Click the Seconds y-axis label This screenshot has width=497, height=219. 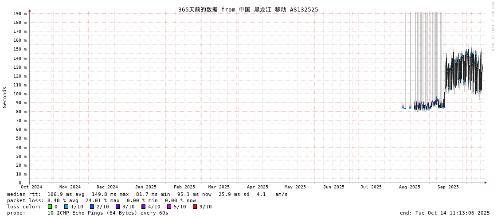5,97
